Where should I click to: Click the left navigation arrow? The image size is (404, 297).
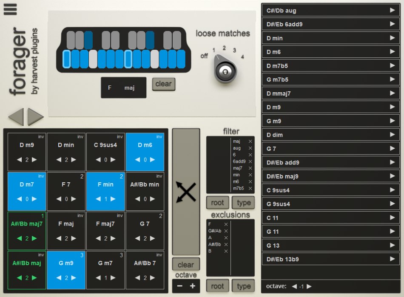(16, 117)
